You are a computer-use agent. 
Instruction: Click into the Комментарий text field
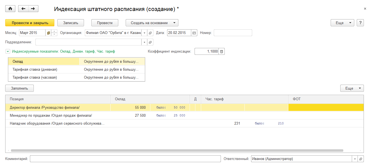point(125,159)
